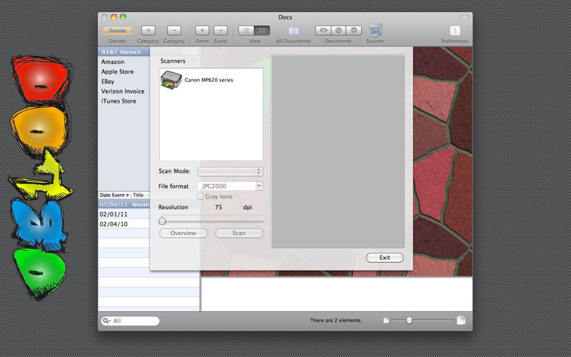Screen dimensions: 571x357
Task: Click the Overview button
Action: 183,233
